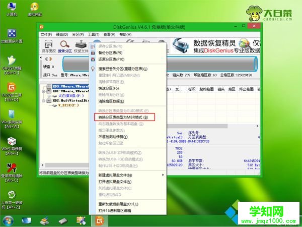
Task: Select HD1:VMware disk in tree
Action: [70, 91]
